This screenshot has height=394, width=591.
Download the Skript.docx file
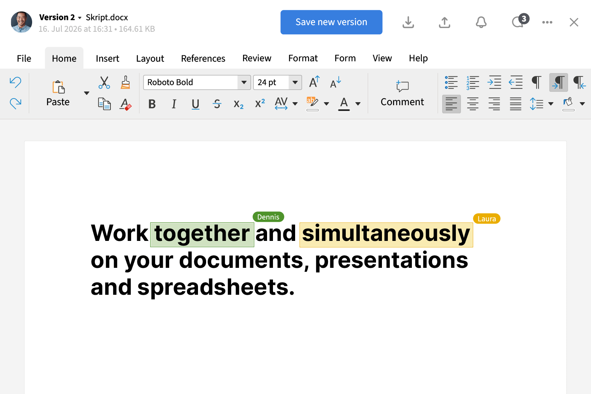point(408,23)
